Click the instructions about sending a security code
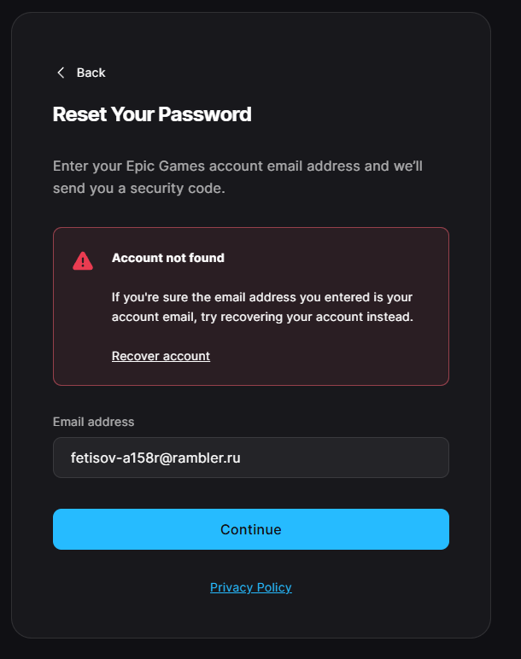 click(x=237, y=177)
